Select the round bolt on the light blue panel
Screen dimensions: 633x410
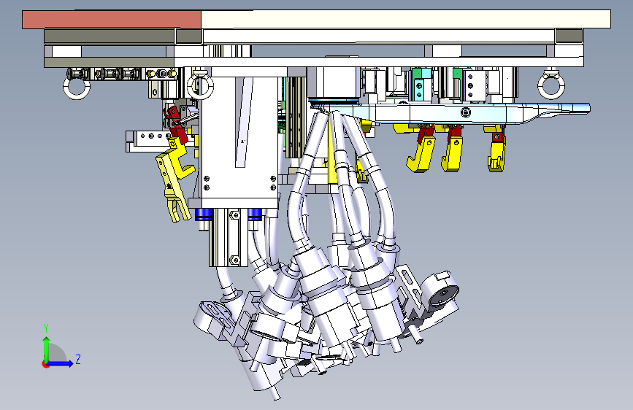click(x=467, y=112)
